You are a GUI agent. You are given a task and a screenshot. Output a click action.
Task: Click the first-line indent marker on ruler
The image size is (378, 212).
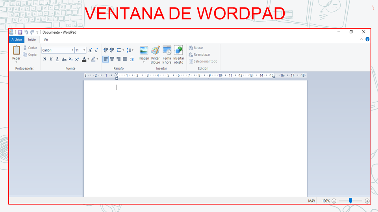(x=117, y=74)
